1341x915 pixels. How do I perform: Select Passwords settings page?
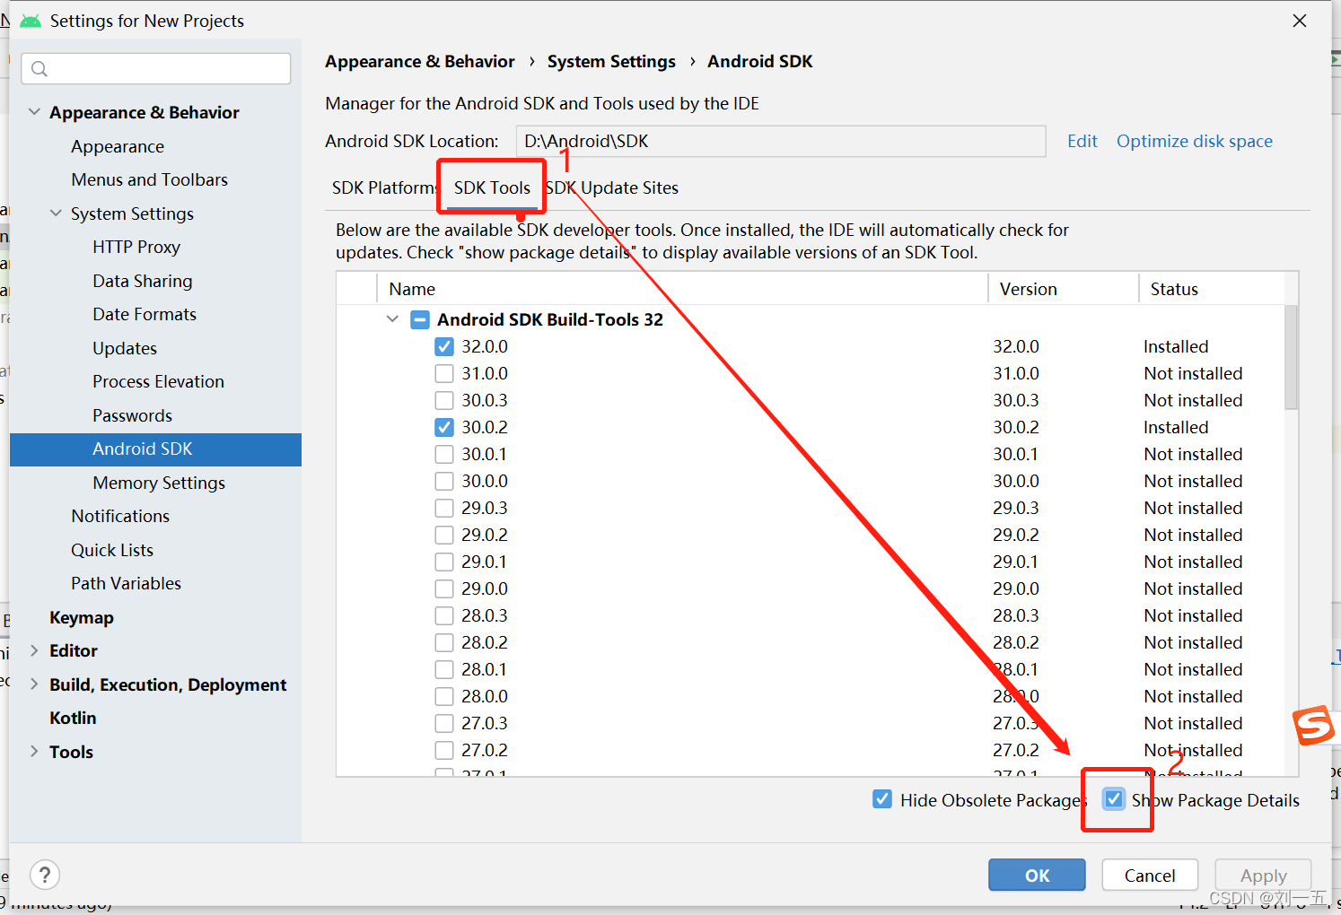[x=132, y=415]
